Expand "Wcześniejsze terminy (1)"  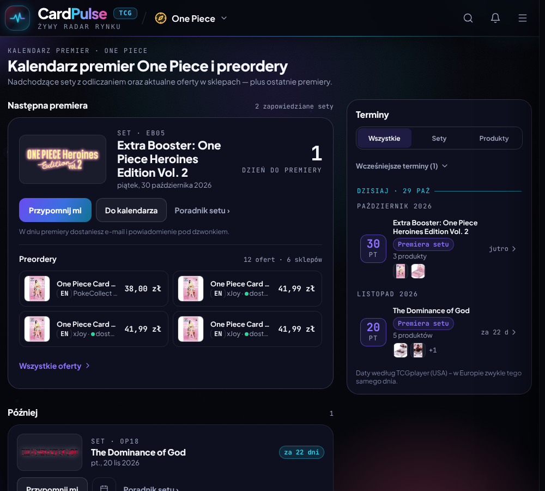(x=402, y=166)
